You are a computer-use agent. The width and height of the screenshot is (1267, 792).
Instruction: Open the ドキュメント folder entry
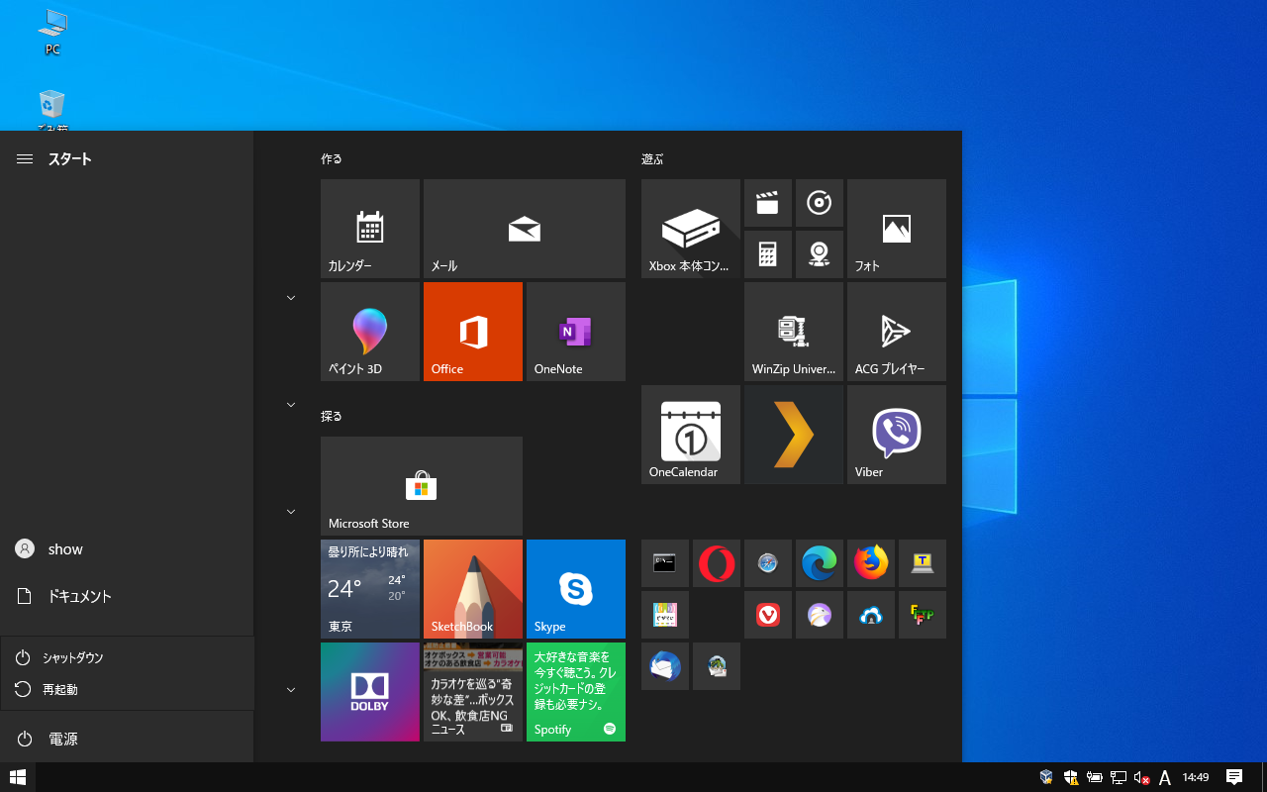(127, 596)
